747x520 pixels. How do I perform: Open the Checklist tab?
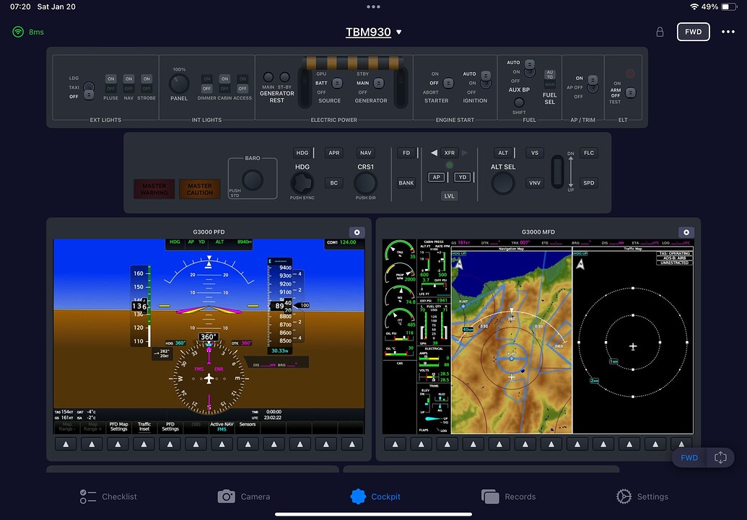[108, 496]
